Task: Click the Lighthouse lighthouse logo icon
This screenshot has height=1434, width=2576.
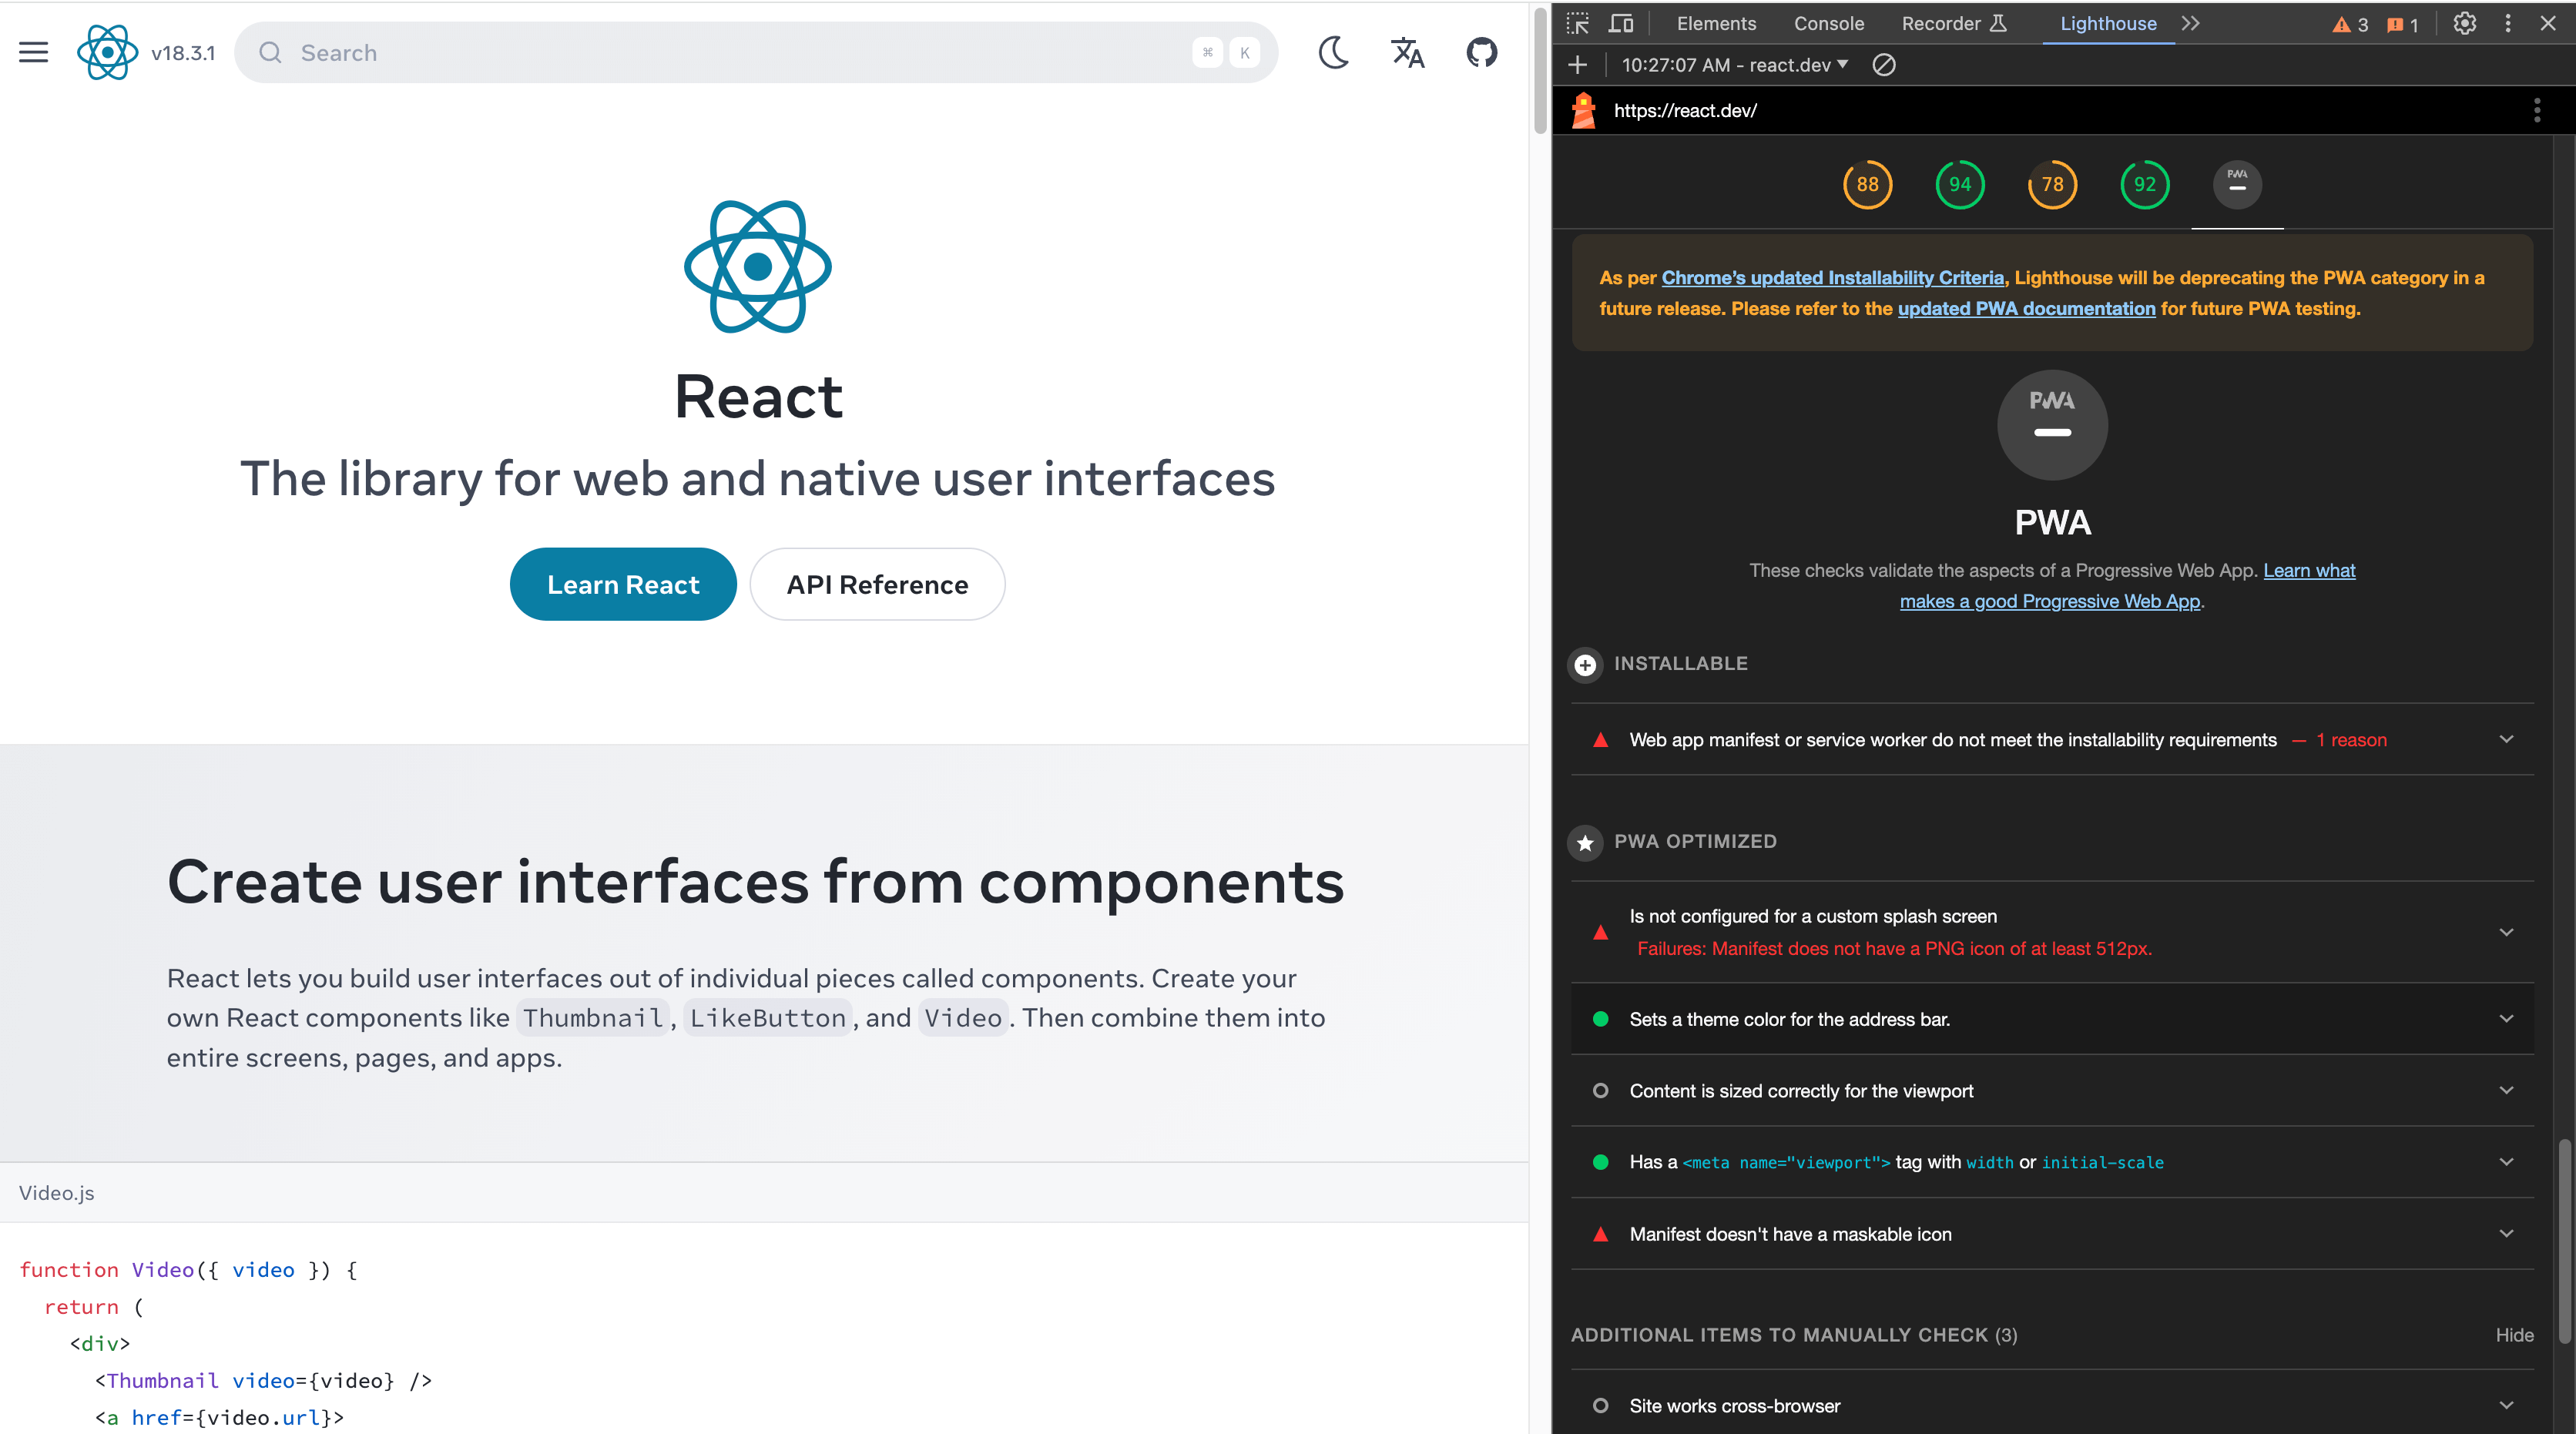Action: click(1584, 110)
